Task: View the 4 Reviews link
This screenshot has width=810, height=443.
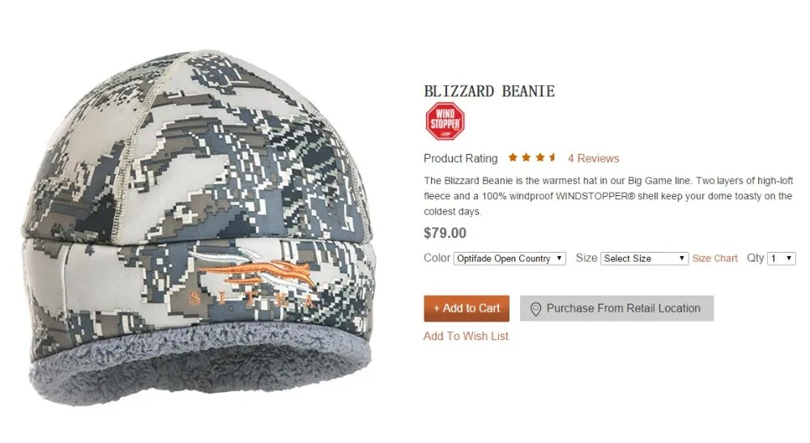Action: click(594, 159)
